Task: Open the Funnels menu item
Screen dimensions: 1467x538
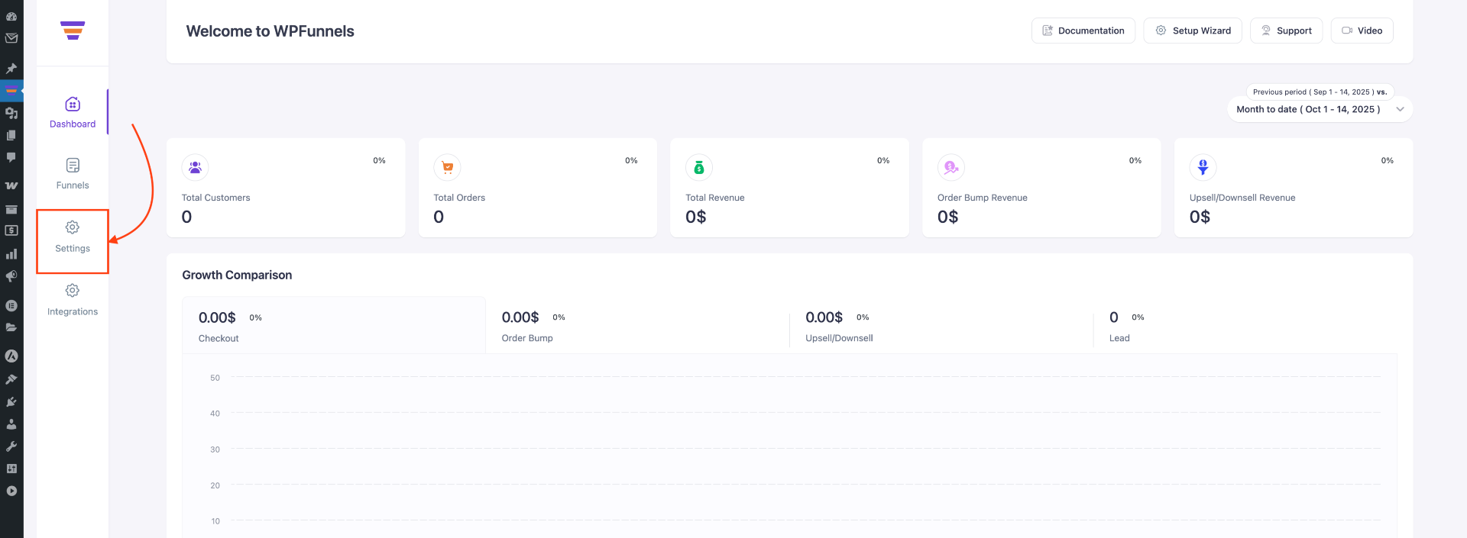Action: [x=73, y=174]
